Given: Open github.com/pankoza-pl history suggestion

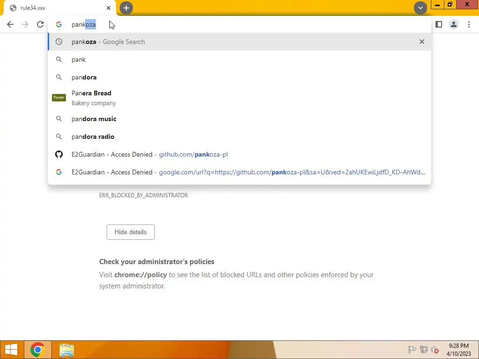Looking at the screenshot, I should (239, 154).
